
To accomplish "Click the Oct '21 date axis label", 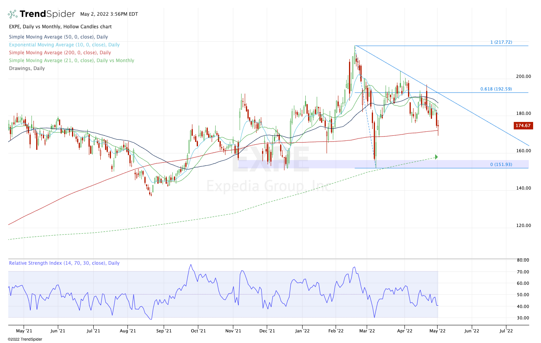I will (198, 331).
